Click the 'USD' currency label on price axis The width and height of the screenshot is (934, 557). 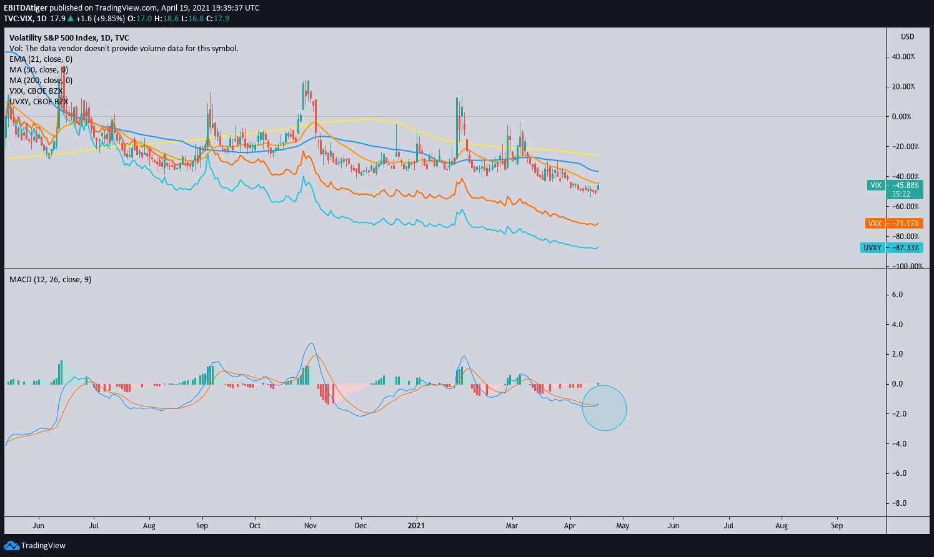907,37
